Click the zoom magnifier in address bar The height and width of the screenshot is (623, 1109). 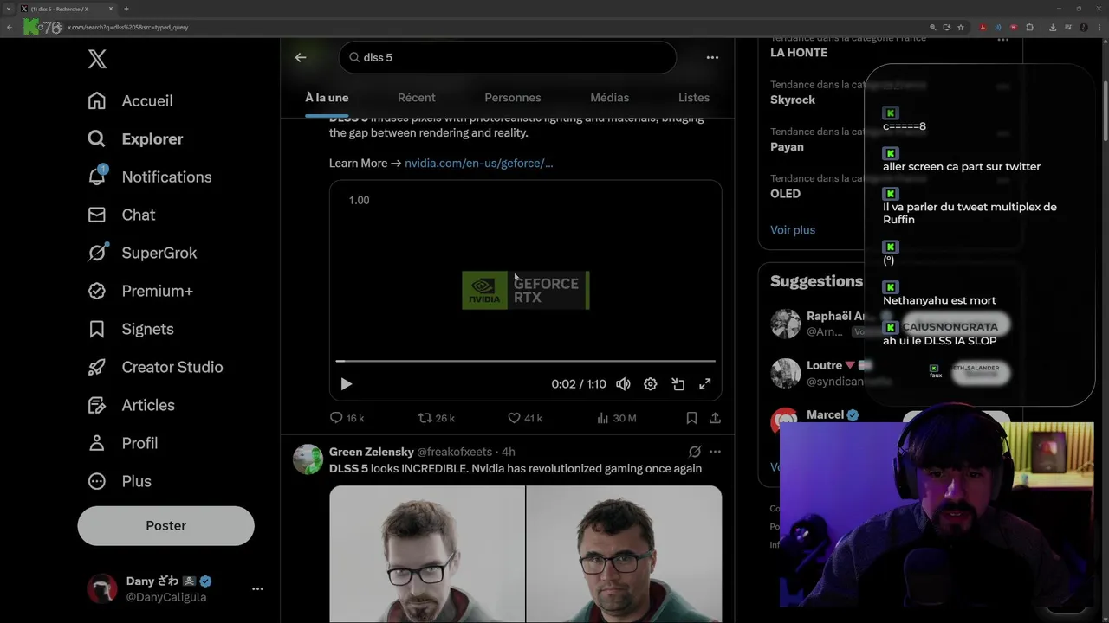point(932,27)
